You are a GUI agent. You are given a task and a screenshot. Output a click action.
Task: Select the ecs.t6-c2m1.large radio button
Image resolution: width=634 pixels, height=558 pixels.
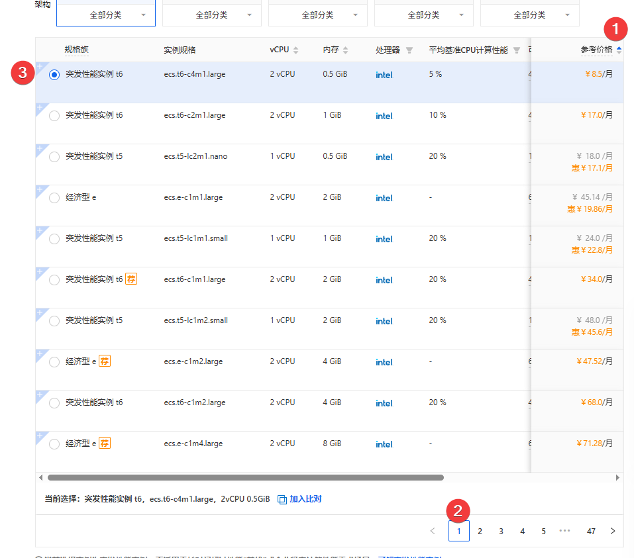tap(54, 116)
